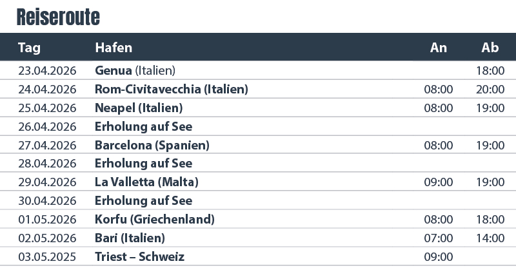The image size is (516, 268).
Task: Select La Valletta (Malta) port
Action: (146, 182)
